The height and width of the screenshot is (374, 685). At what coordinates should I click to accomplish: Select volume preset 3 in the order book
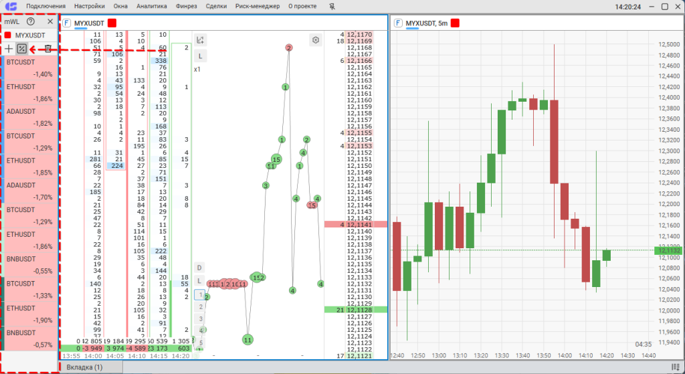200,319
